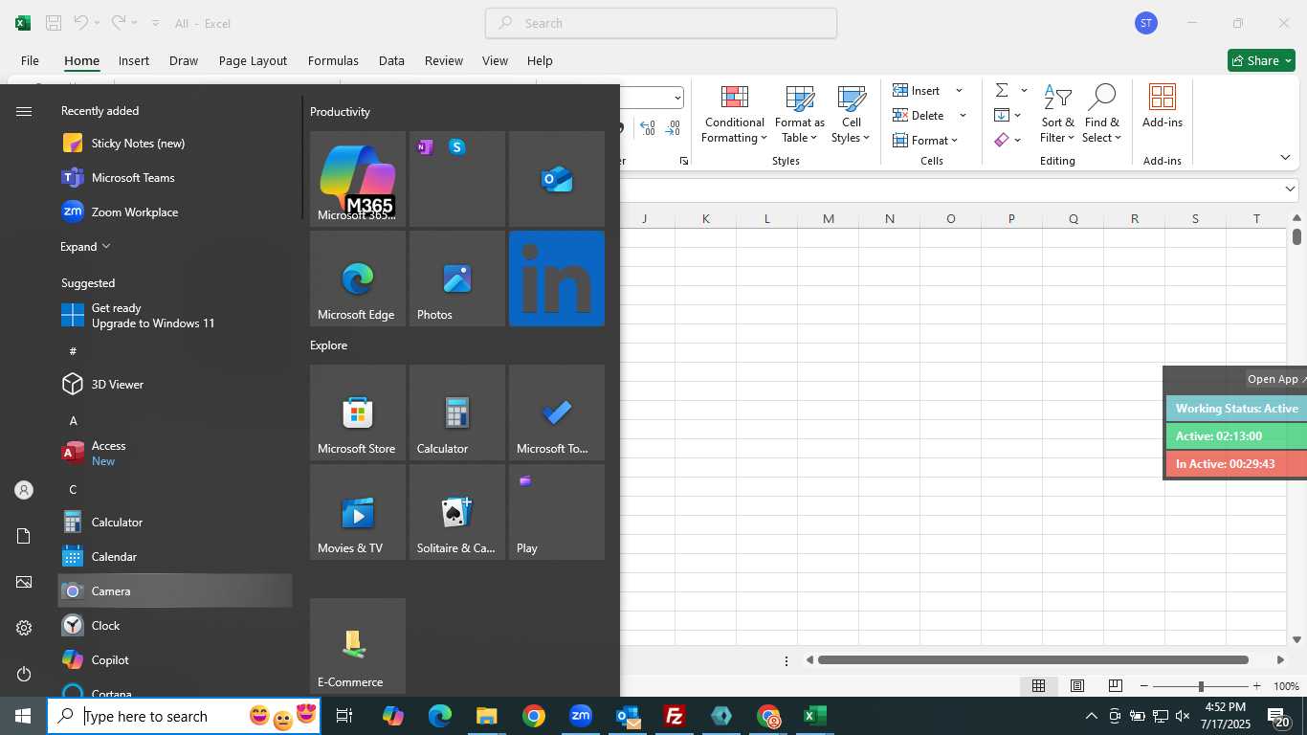The image size is (1307, 735).
Task: Open Format as Table dropdown
Action: coord(799,115)
